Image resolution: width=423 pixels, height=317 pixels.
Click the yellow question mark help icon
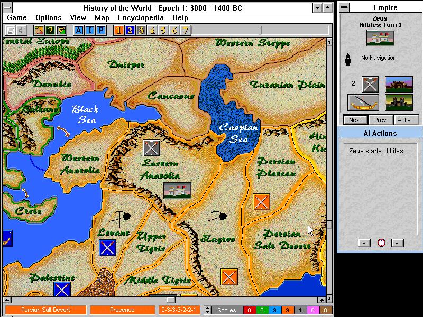coord(50,30)
